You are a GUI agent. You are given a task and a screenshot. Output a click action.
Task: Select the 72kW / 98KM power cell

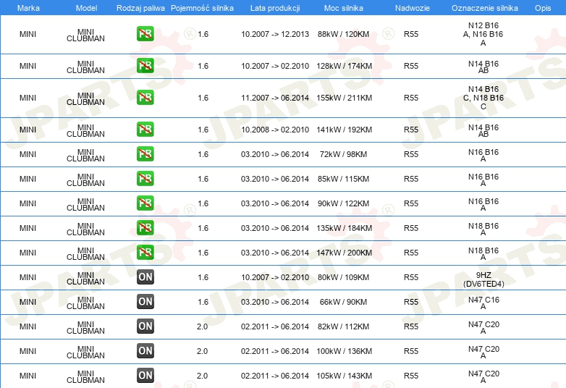[343, 154]
